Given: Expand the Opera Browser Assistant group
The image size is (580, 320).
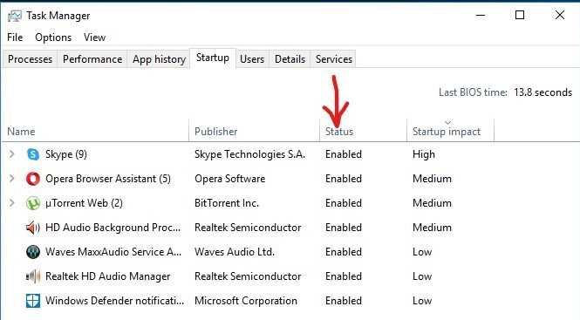Looking at the screenshot, I should pos(12,179).
